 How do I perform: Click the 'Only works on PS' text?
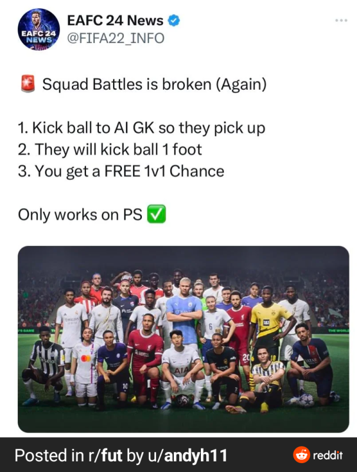point(80,215)
